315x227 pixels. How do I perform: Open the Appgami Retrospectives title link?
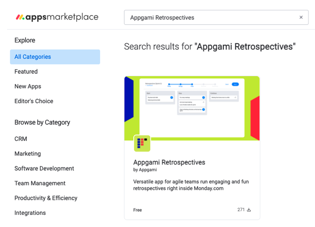point(169,162)
